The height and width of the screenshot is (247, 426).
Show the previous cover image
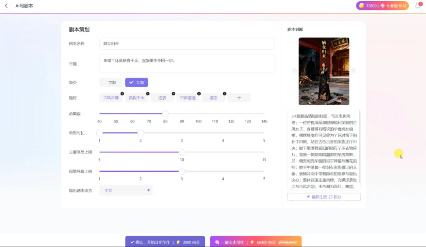tap(295, 71)
